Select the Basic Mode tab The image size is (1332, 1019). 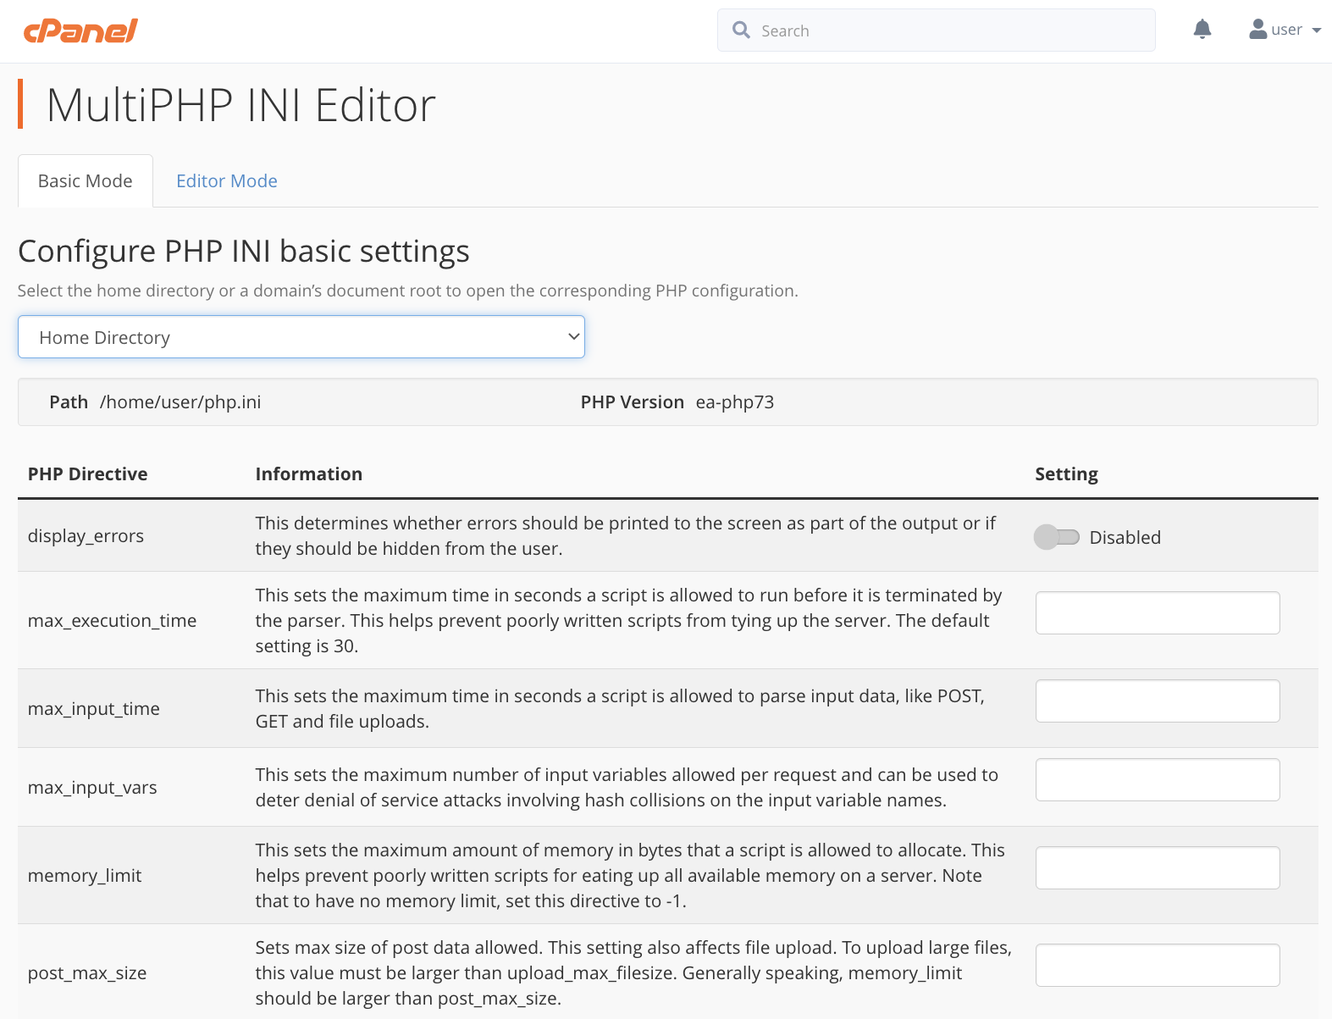tap(86, 181)
